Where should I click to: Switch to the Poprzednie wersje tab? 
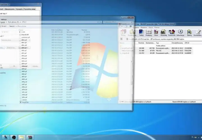pos(29,9)
